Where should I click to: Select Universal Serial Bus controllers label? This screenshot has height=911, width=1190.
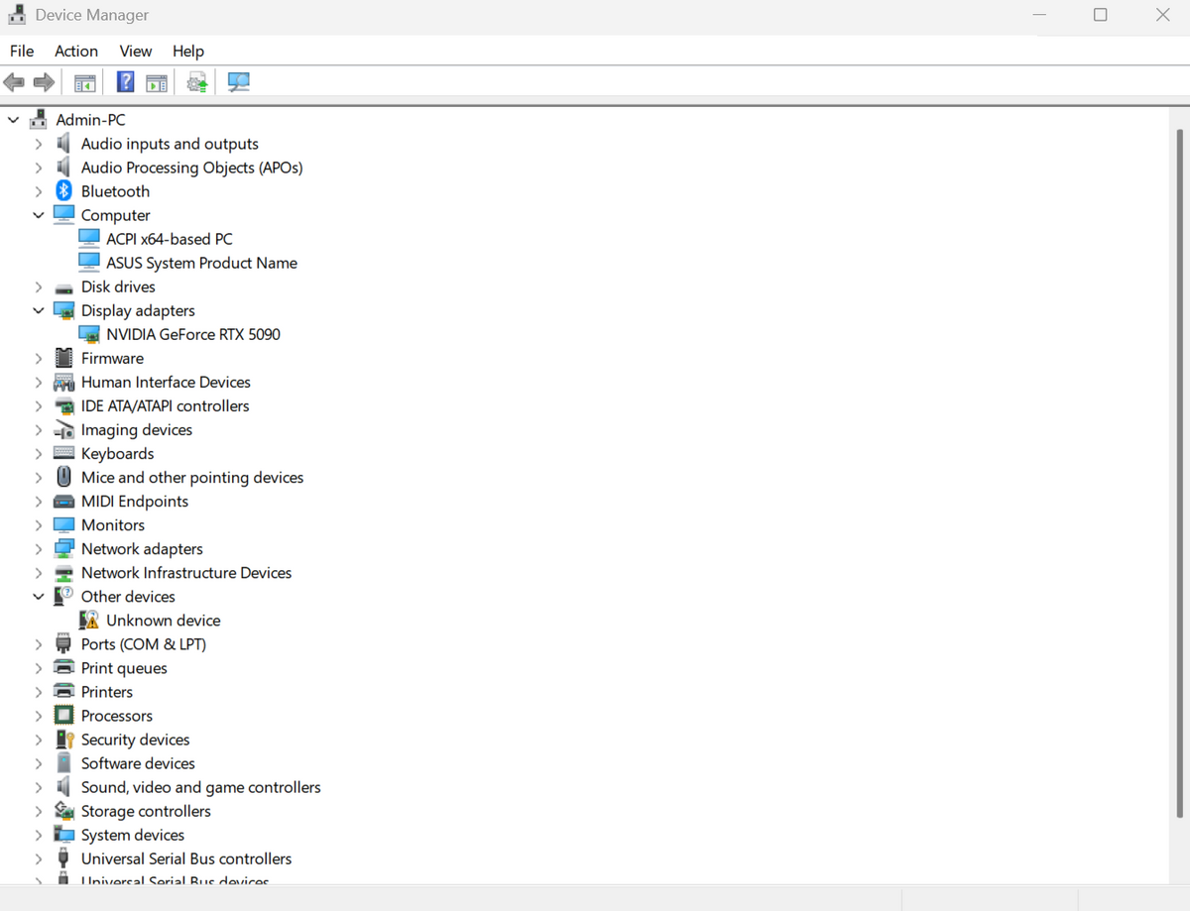point(186,858)
